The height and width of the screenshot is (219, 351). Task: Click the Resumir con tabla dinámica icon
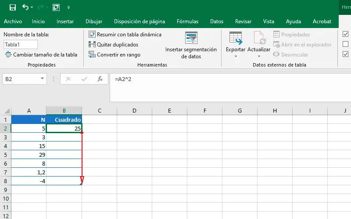coord(92,34)
